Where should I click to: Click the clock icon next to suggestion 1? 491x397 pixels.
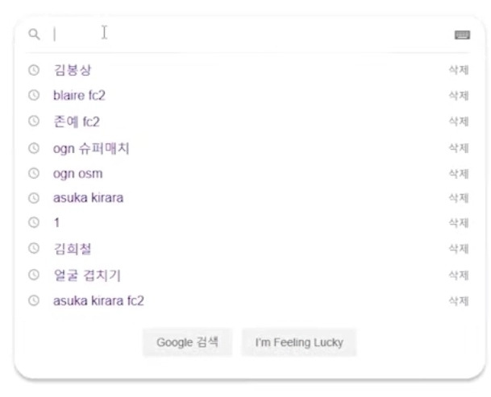34,222
